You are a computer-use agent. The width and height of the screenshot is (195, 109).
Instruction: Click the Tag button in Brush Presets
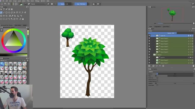tap(25, 61)
